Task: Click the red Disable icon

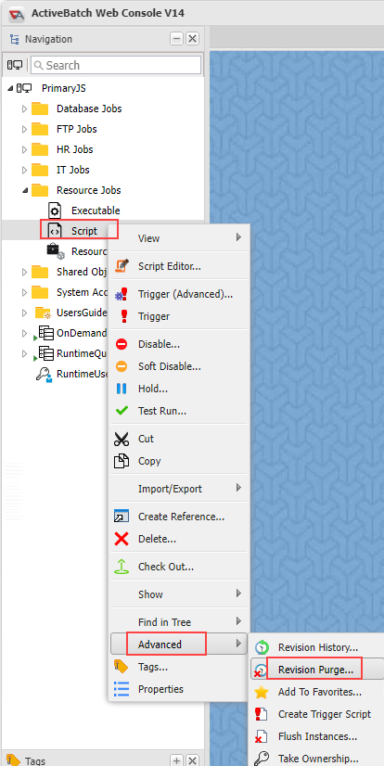Action: click(122, 344)
